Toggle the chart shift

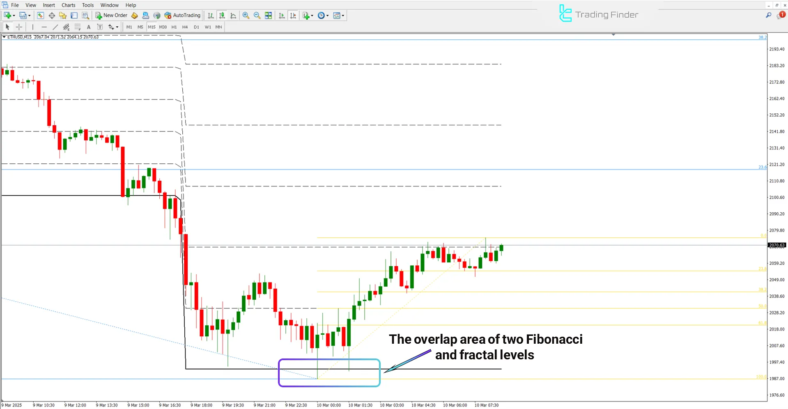pos(293,15)
